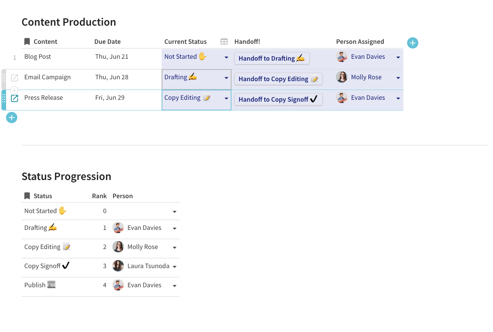Select the Blog Post content cell

tap(38, 56)
